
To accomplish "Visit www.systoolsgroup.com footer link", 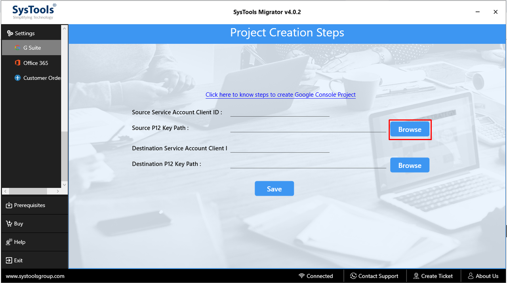I will [35, 276].
